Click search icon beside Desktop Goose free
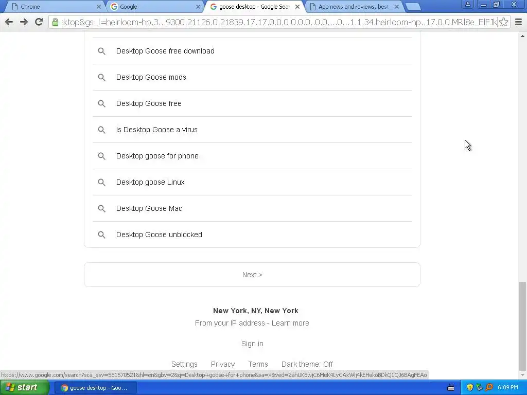This screenshot has height=395, width=527. tap(101, 103)
